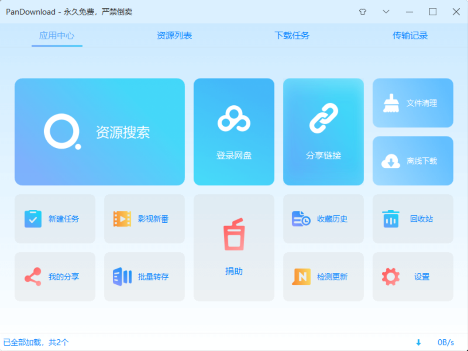This screenshot has height=351, width=468.
Task: Open 离线下载 via its label
Action: (422, 161)
